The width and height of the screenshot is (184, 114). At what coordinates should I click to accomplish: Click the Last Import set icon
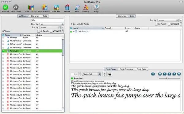[x=76, y=31]
